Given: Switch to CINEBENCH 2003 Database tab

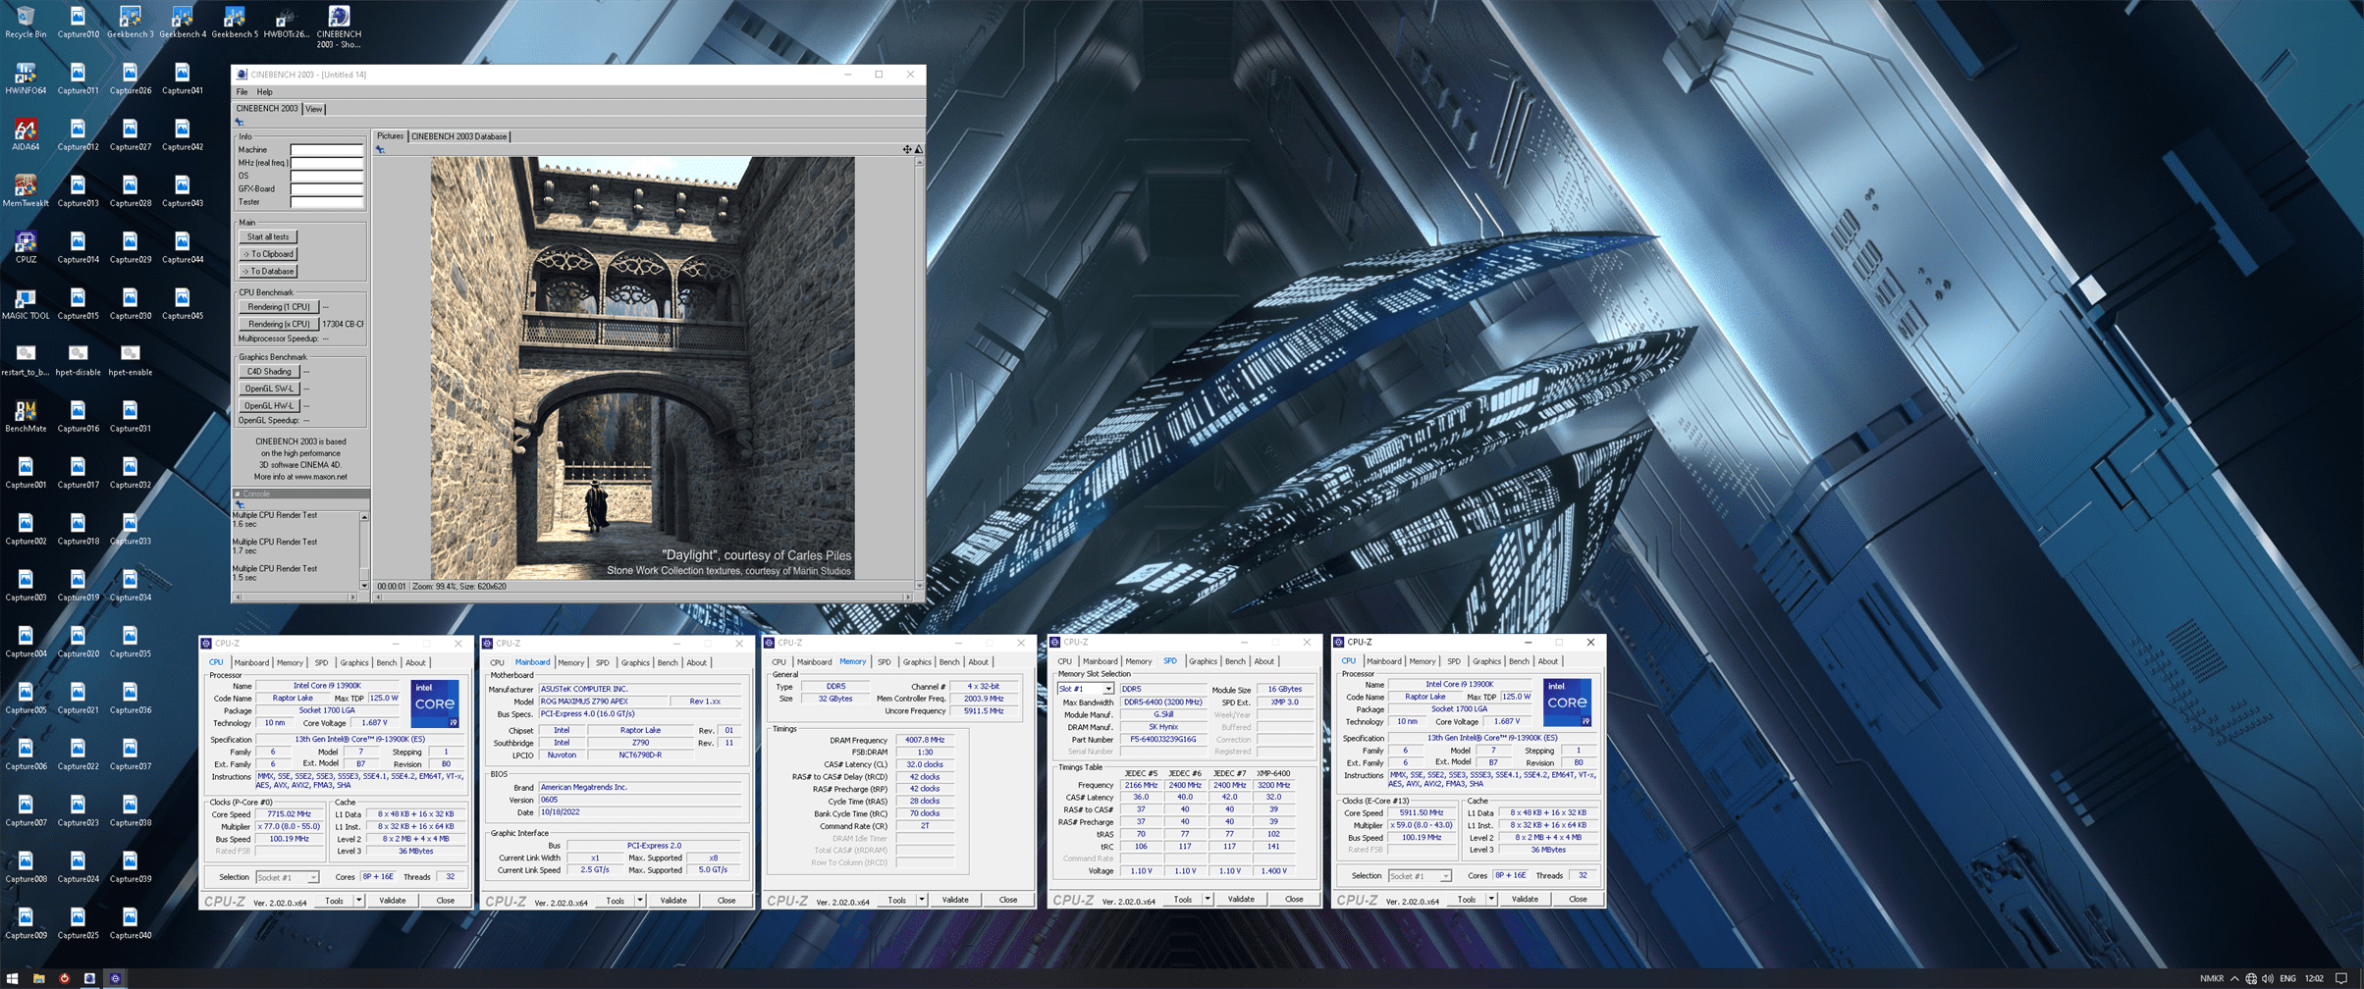Looking at the screenshot, I should [458, 136].
